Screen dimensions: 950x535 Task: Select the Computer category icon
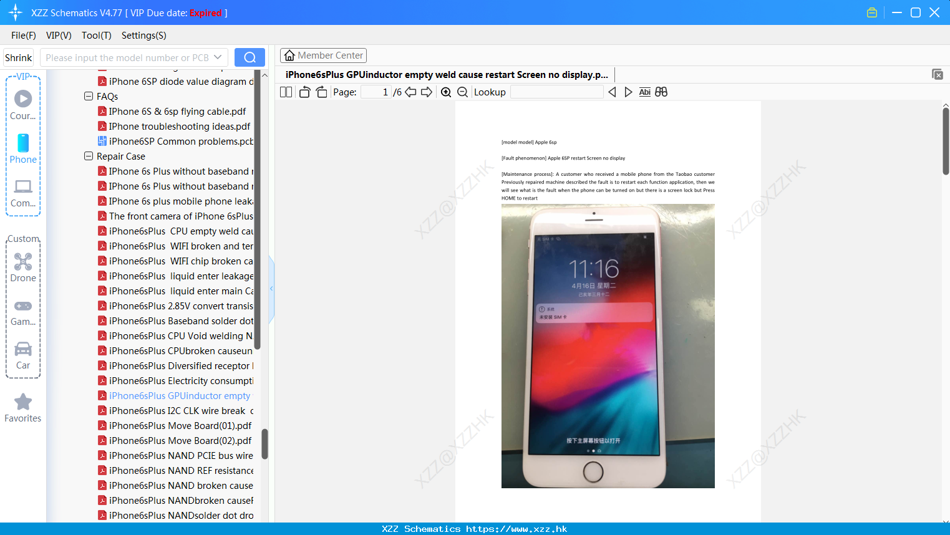23,193
